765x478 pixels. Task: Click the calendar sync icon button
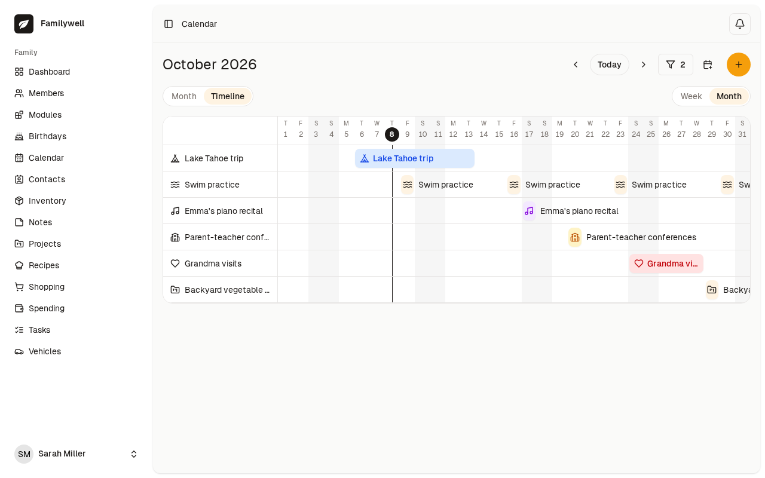point(708,65)
